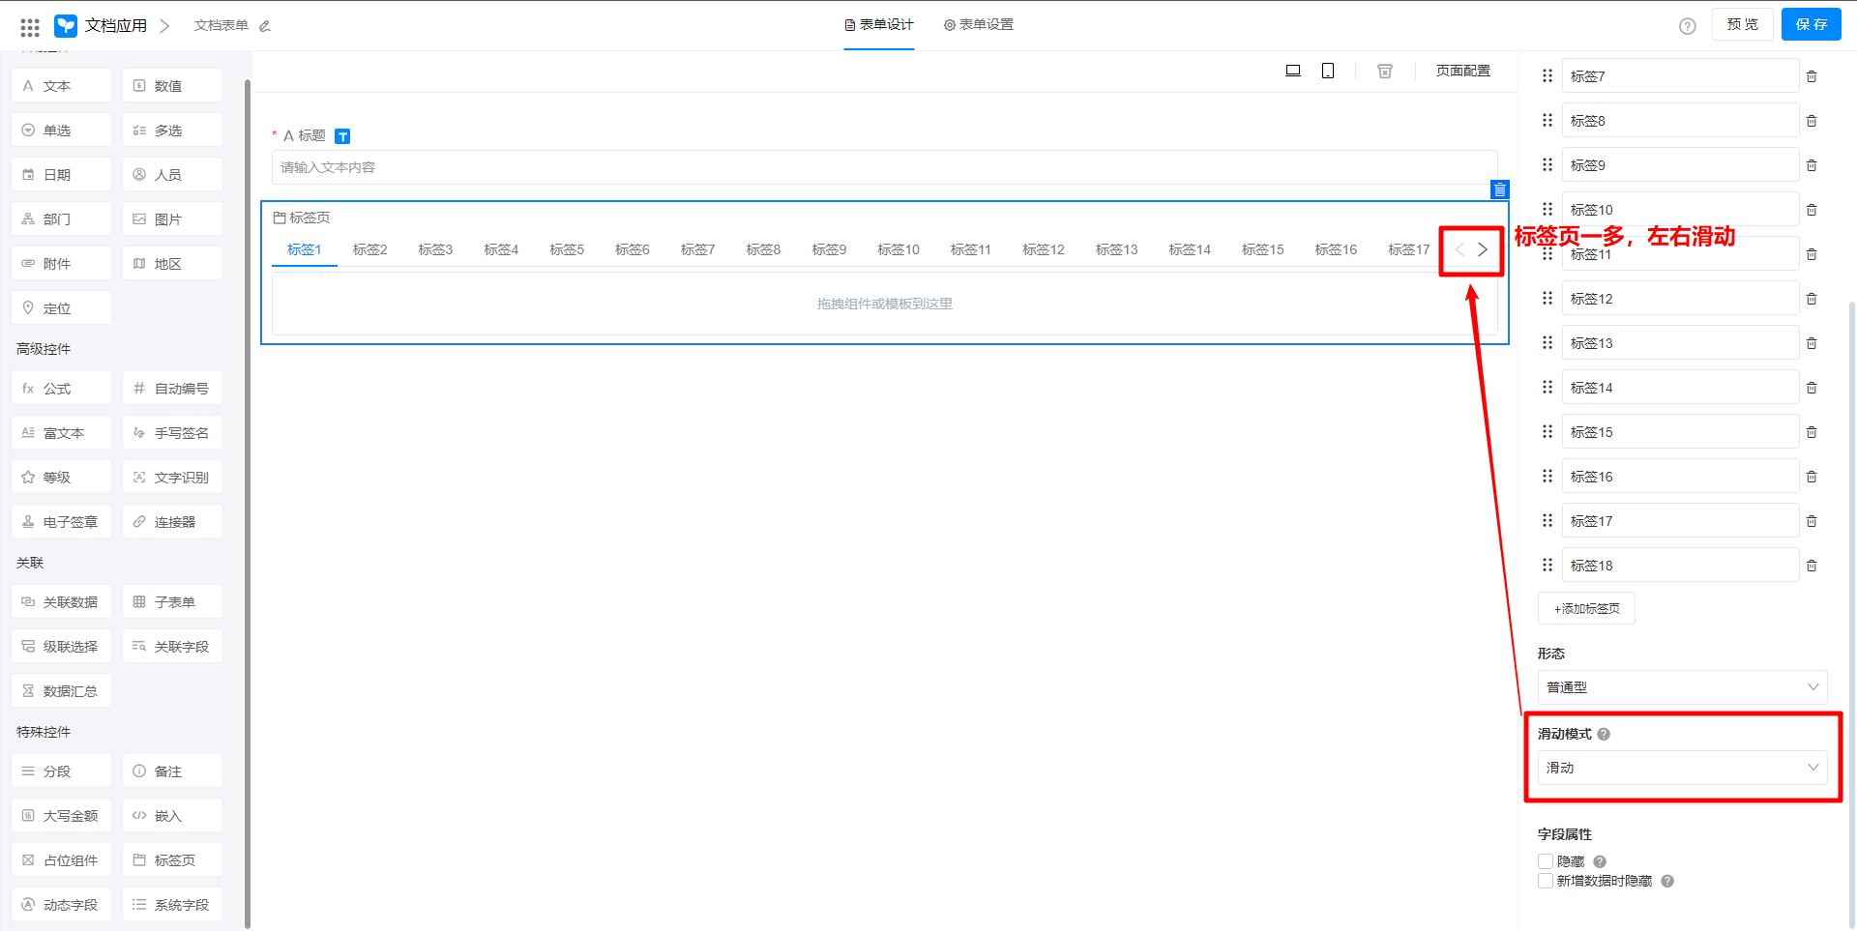Click the 预览 button
The width and height of the screenshot is (1857, 931).
tap(1742, 25)
